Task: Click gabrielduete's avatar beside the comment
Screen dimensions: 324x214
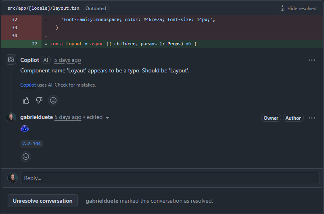Action: tap(11, 118)
